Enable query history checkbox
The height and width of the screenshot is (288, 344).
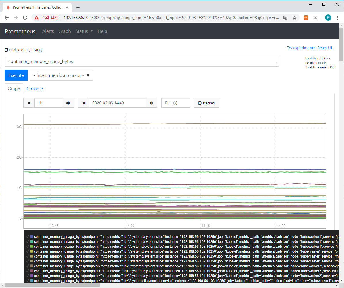point(6,50)
